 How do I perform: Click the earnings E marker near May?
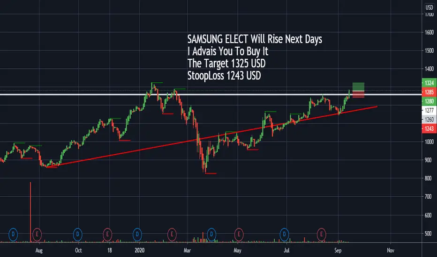tap(239, 235)
